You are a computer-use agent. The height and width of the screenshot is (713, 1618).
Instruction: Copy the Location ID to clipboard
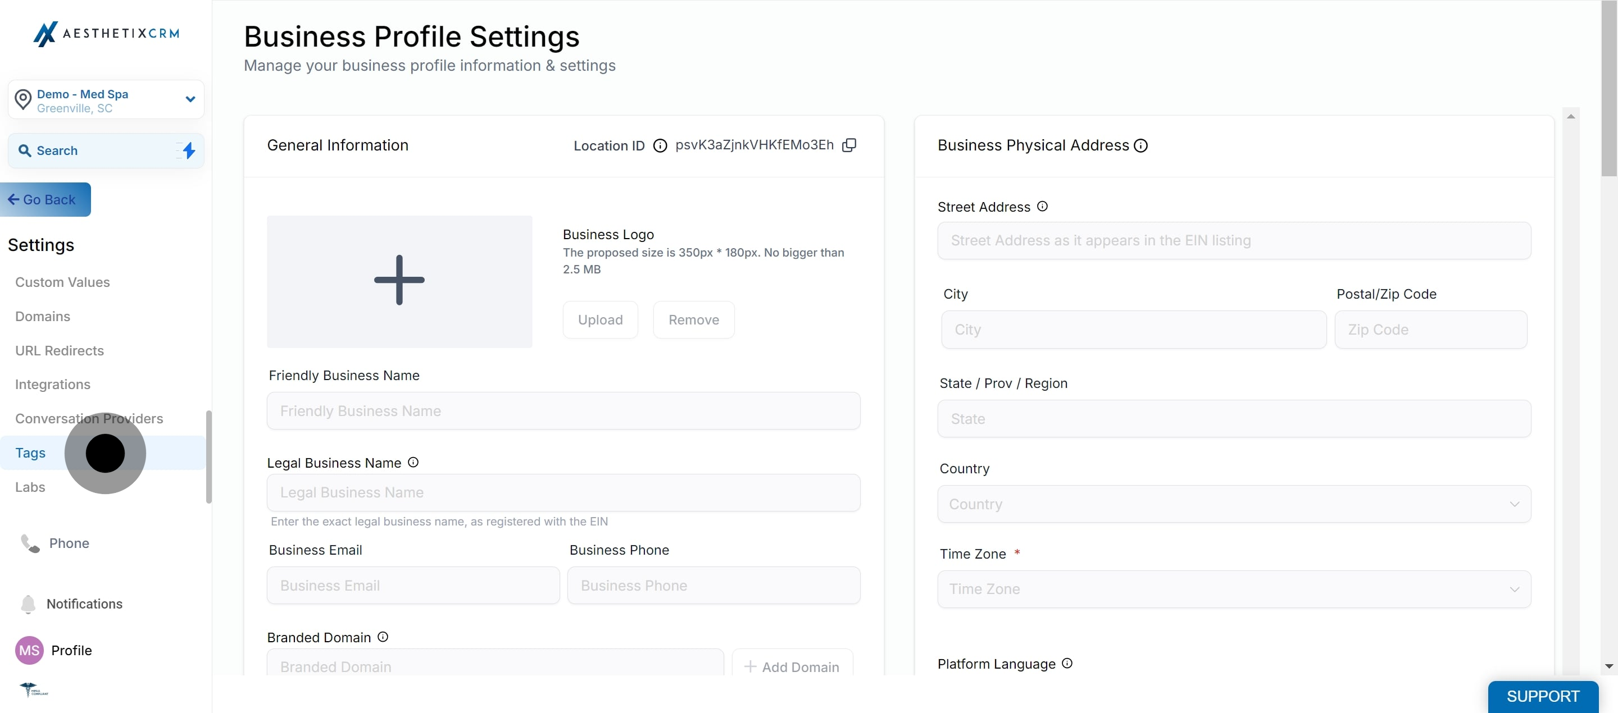[848, 145]
